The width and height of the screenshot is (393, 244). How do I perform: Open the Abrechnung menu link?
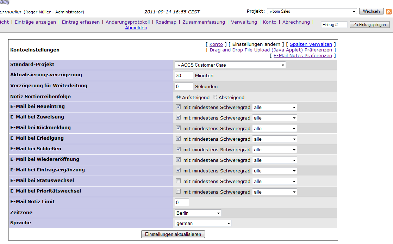(296, 22)
